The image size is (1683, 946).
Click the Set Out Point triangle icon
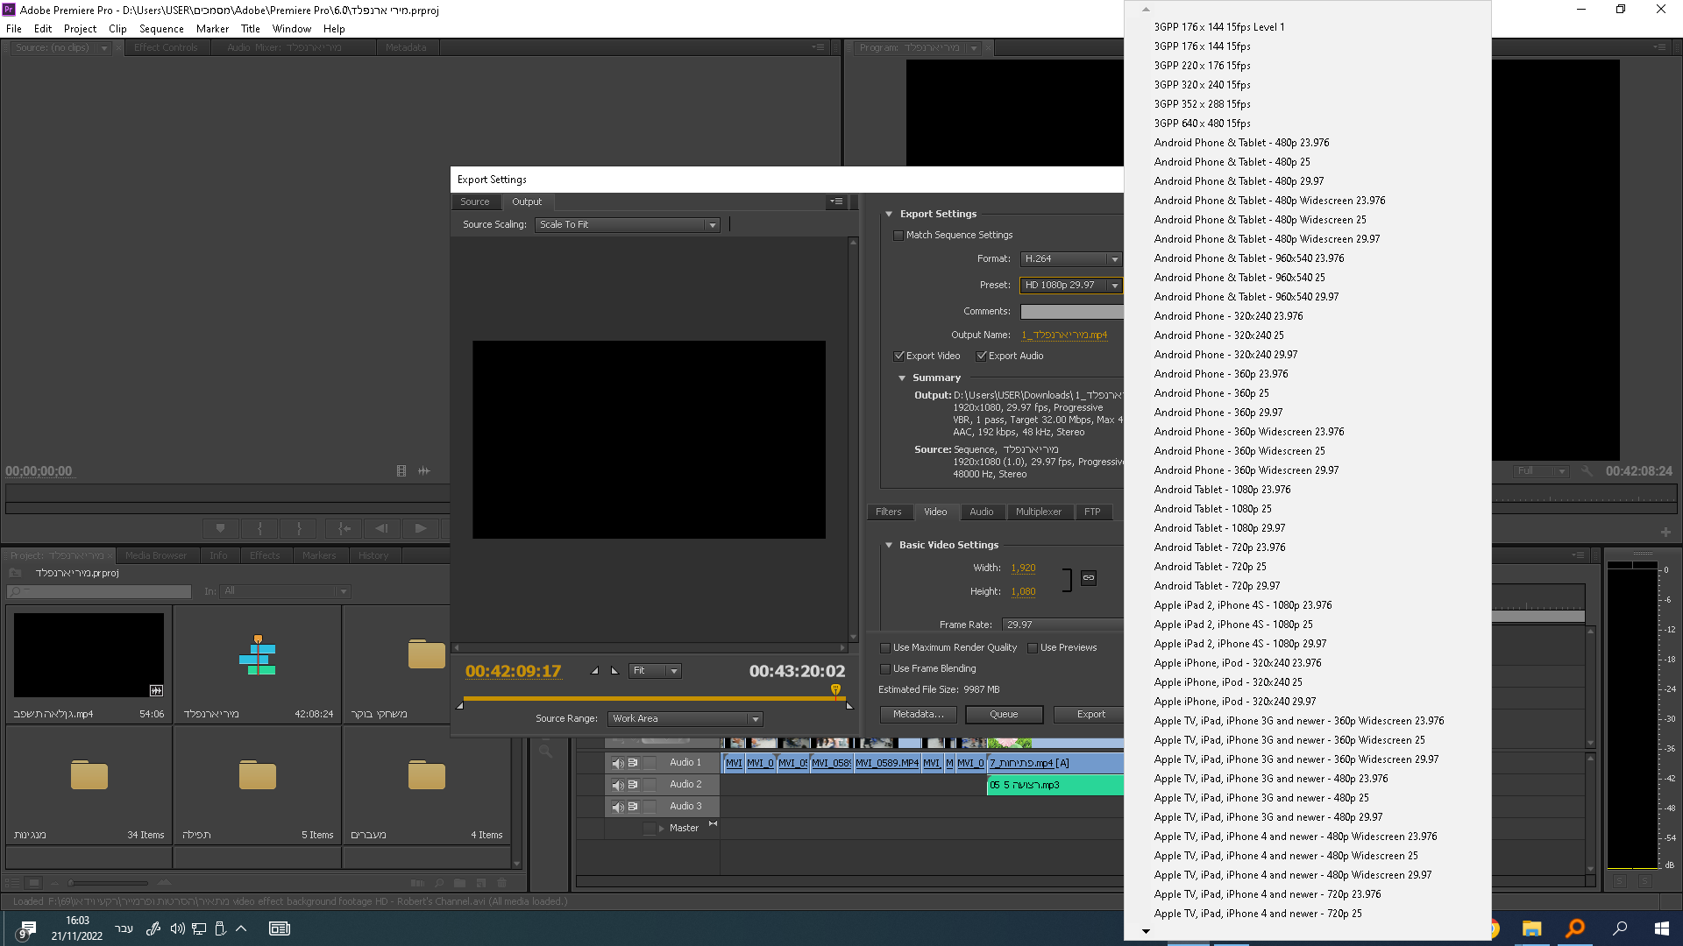coord(614,671)
